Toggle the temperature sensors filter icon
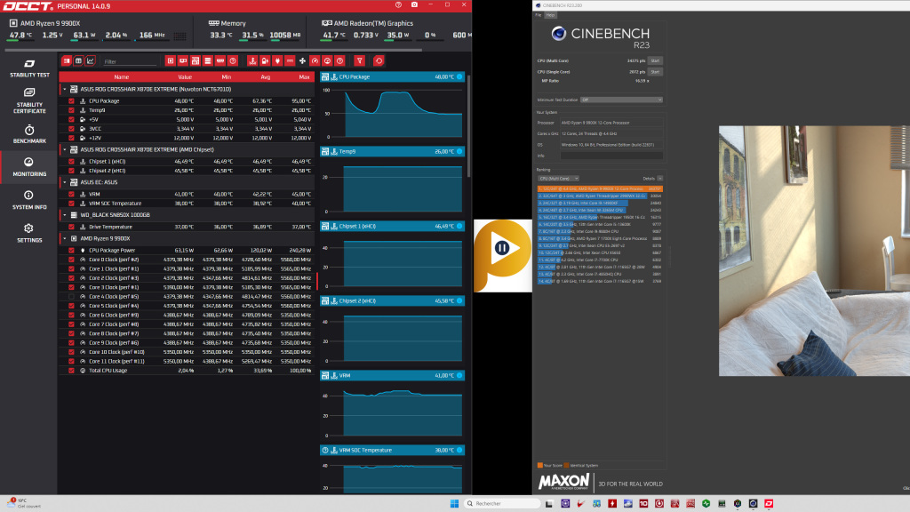910x512 pixels. (251, 61)
